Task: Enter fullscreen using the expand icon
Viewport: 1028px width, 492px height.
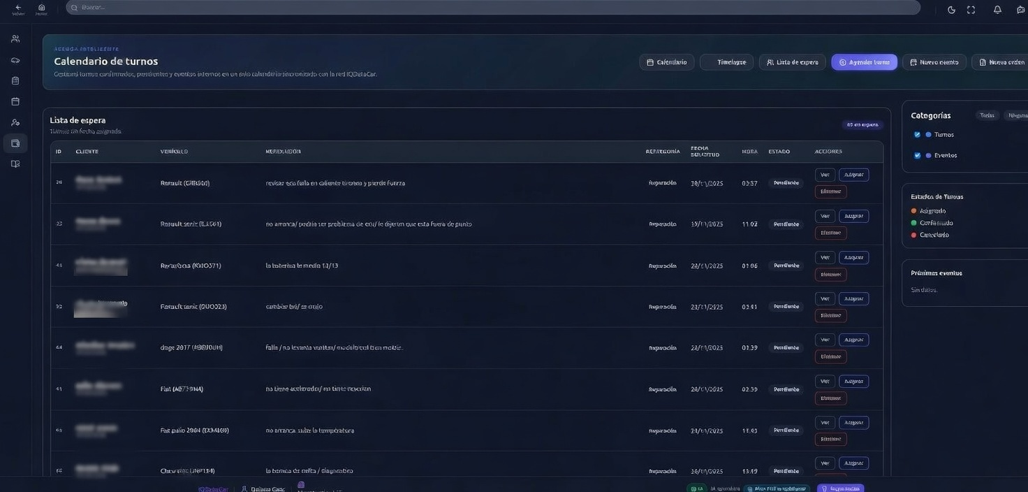Action: (971, 10)
